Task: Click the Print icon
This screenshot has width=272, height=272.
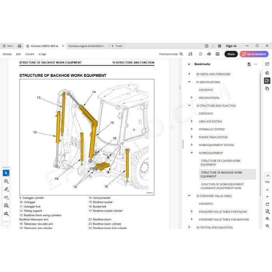Action: pyautogui.click(x=218, y=54)
